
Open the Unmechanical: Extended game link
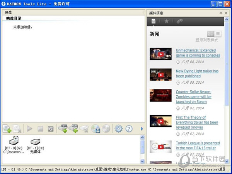tap(198, 53)
